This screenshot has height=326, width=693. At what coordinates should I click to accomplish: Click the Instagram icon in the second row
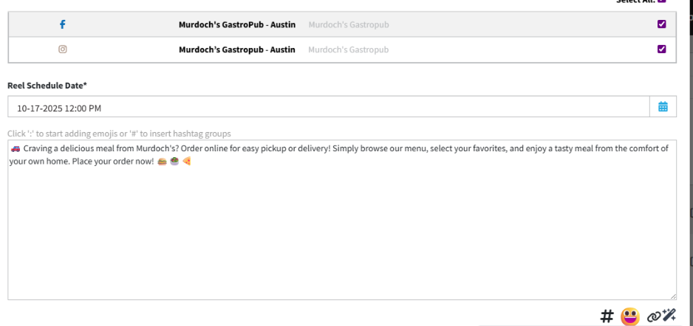[63, 49]
